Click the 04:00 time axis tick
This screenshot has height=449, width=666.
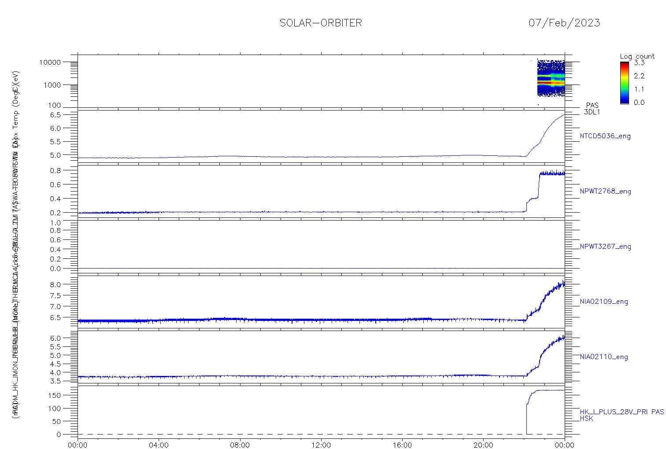(x=159, y=445)
